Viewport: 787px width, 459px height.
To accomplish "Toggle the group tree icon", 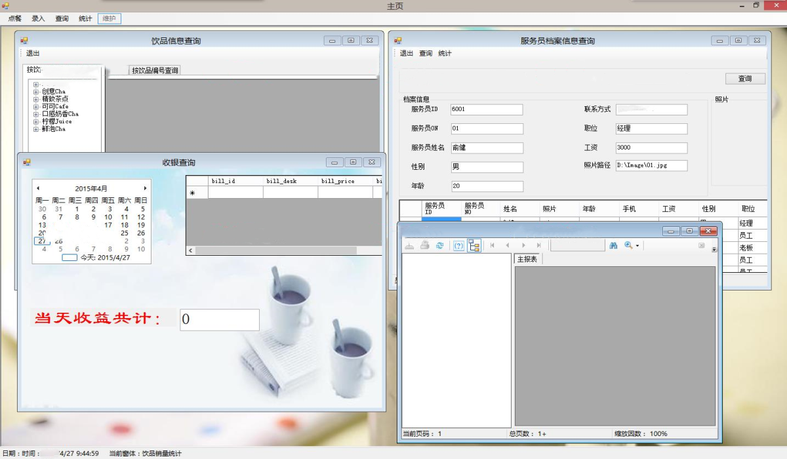I will click(x=474, y=245).
